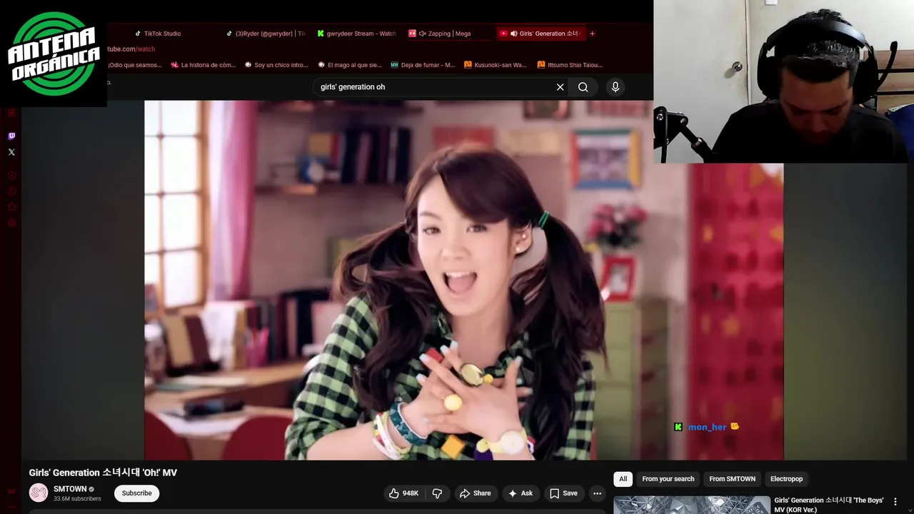Dislike the video with thumbs down
The image size is (914, 514).
pos(437,493)
